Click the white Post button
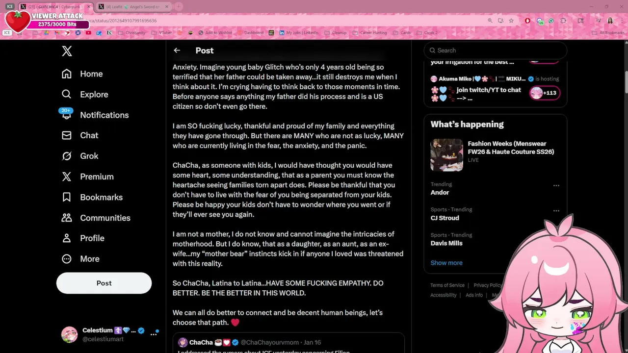Viewport: 628px width, 353px height. (104, 283)
